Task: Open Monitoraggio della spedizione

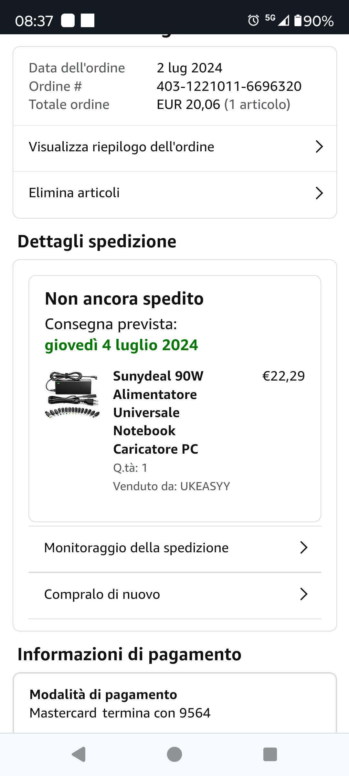Action: pyautogui.click(x=136, y=548)
